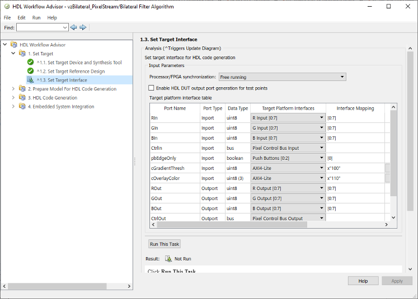This screenshot has height=299, width=418.
Task: Click into the Find text field
Action: tap(39, 27)
